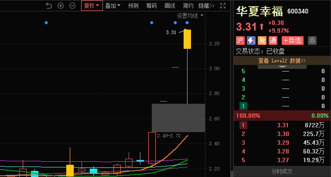Click the price alert bell icon
This screenshot has width=331, height=177.
pyautogui.click(x=312, y=41)
